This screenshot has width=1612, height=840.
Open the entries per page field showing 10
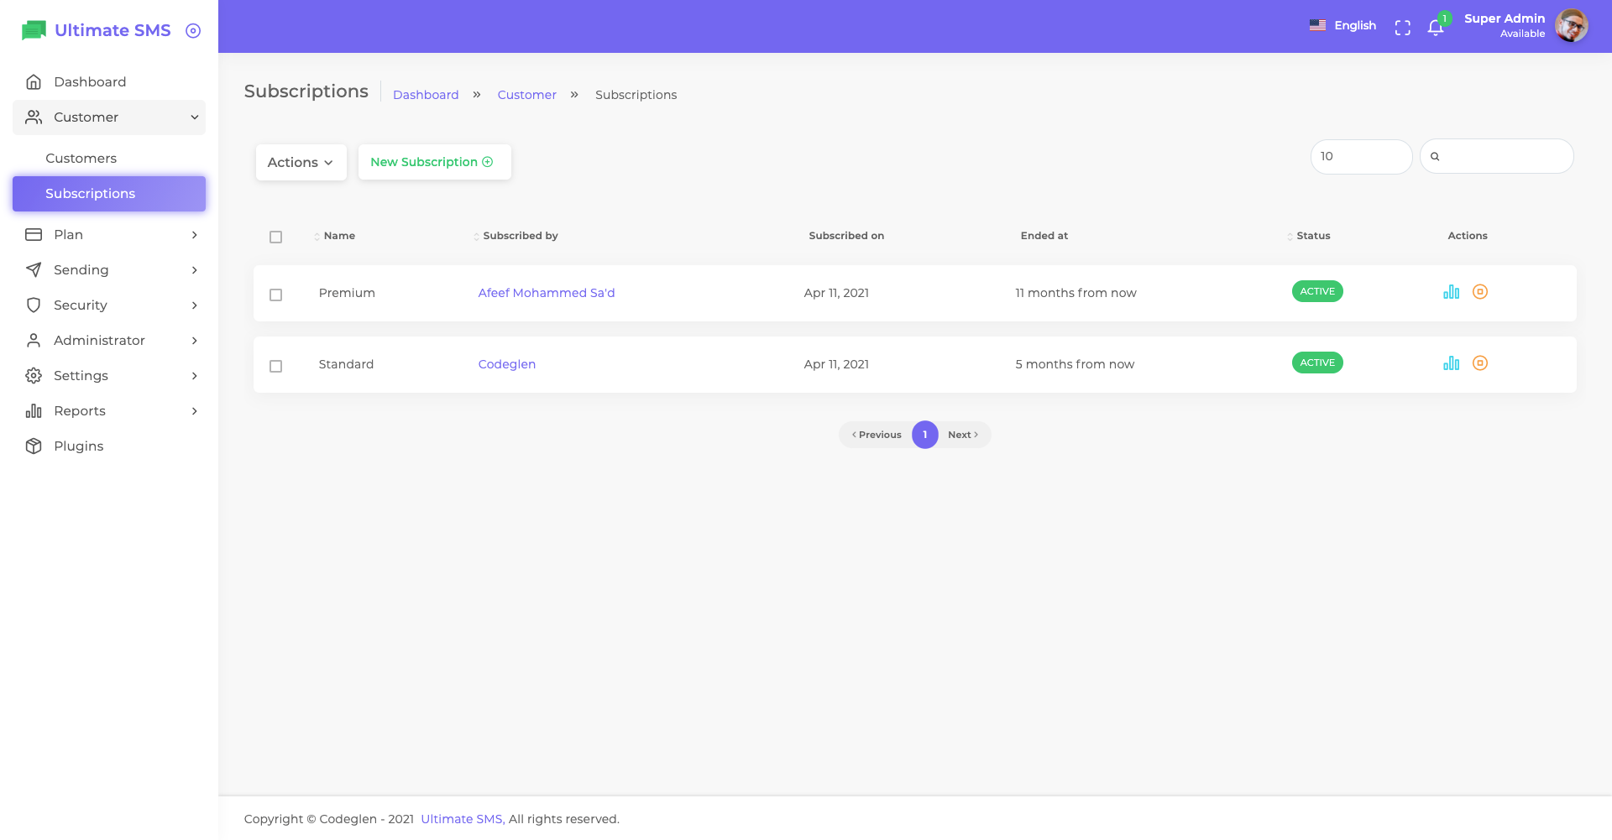[x=1361, y=157]
